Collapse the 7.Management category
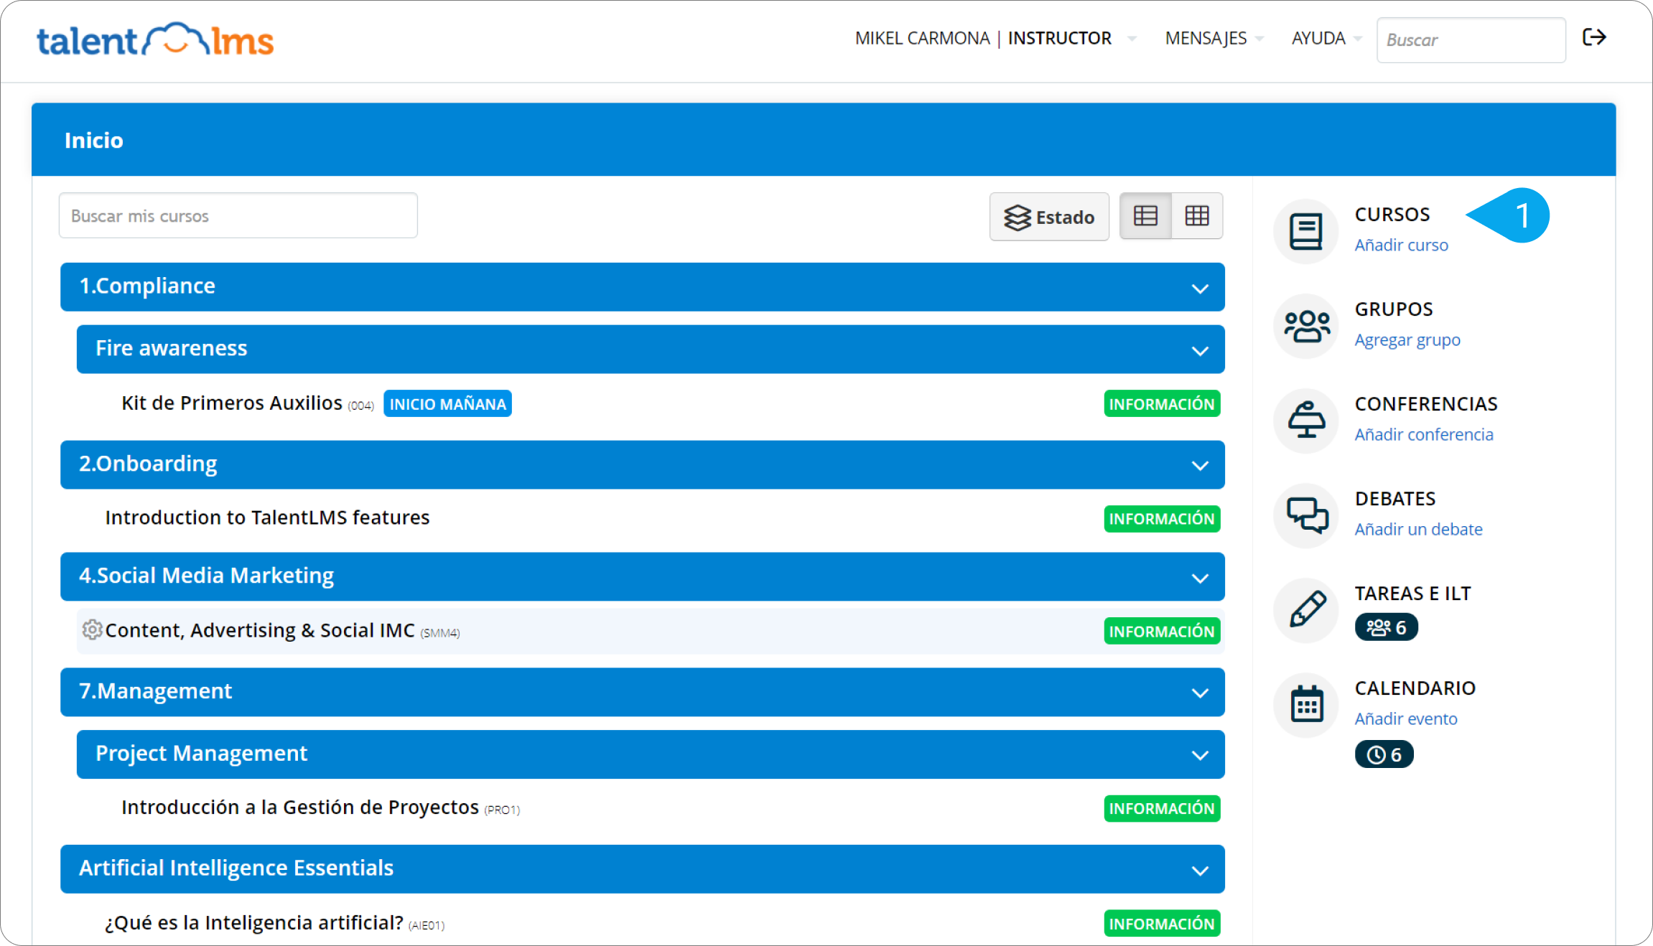The width and height of the screenshot is (1653, 946). click(1200, 693)
